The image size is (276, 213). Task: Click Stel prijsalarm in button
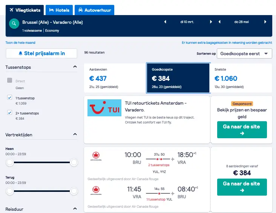41,53
